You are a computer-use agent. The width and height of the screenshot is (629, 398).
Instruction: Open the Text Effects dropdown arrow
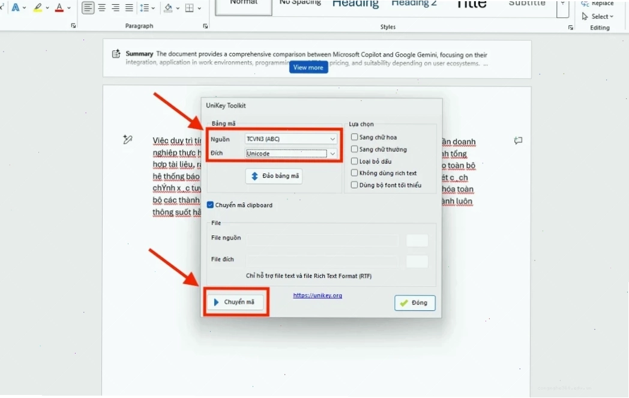coord(25,8)
